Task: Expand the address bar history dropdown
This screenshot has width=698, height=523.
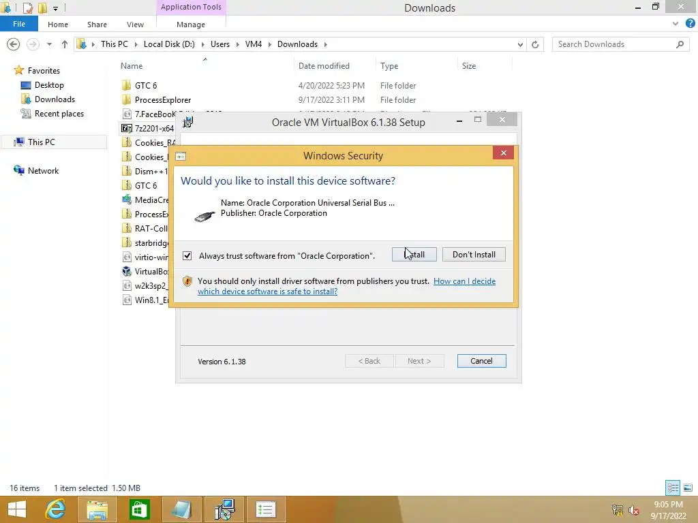Action: pos(520,44)
